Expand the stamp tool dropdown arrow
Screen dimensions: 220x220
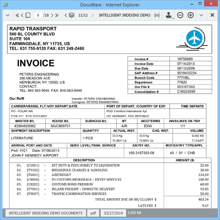tap(173, 18)
